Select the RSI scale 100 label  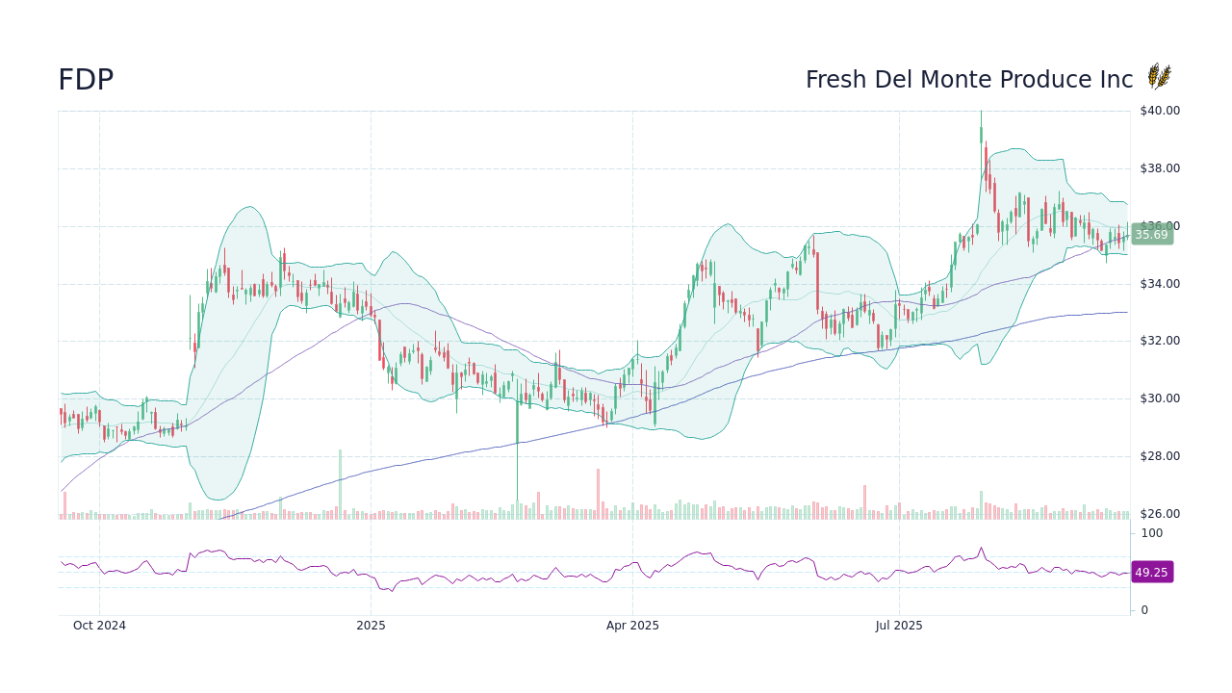pos(1152,533)
